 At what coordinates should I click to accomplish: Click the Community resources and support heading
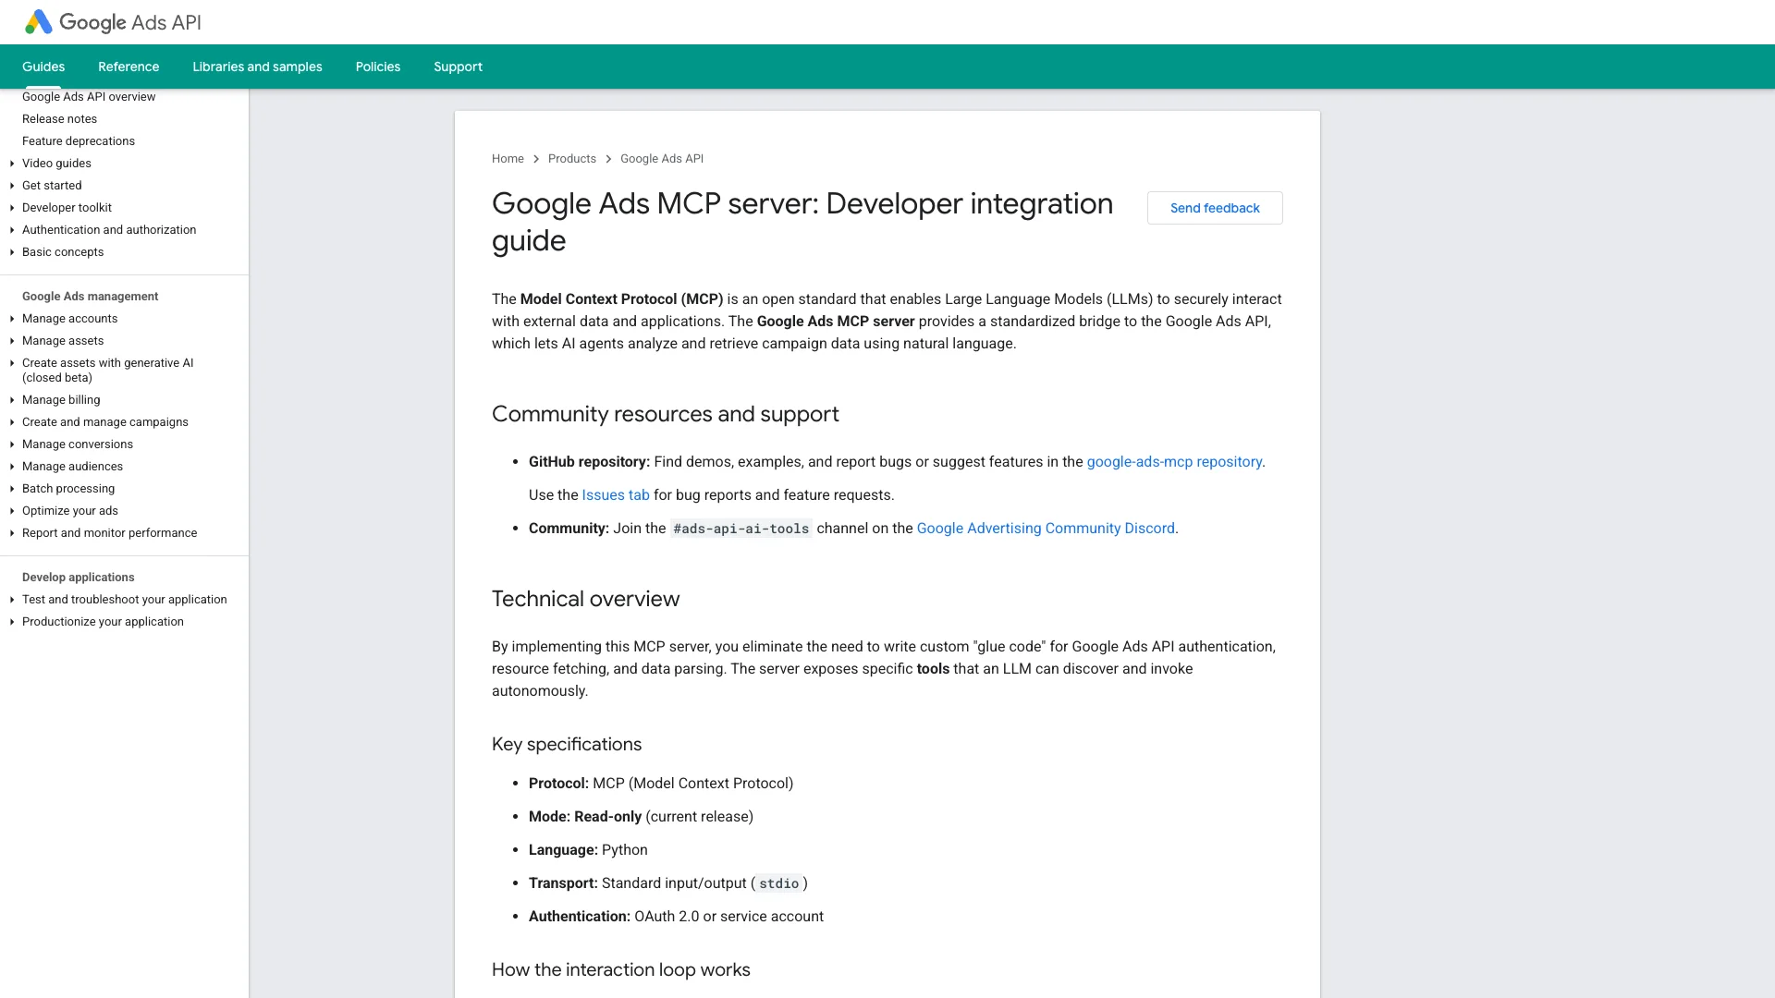point(666,414)
